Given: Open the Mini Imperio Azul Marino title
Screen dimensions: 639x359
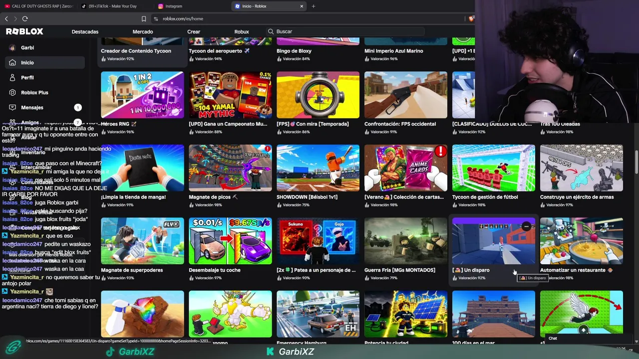Looking at the screenshot, I should coord(394,51).
